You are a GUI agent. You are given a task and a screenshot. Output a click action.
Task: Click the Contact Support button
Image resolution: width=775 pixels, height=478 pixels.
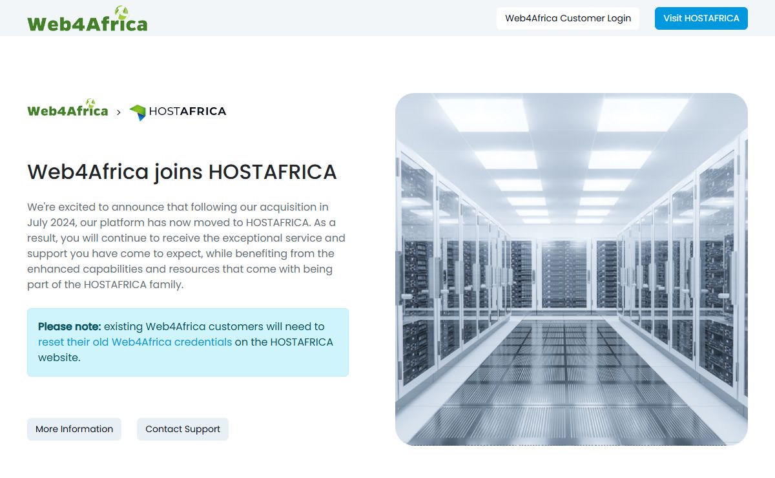(183, 429)
